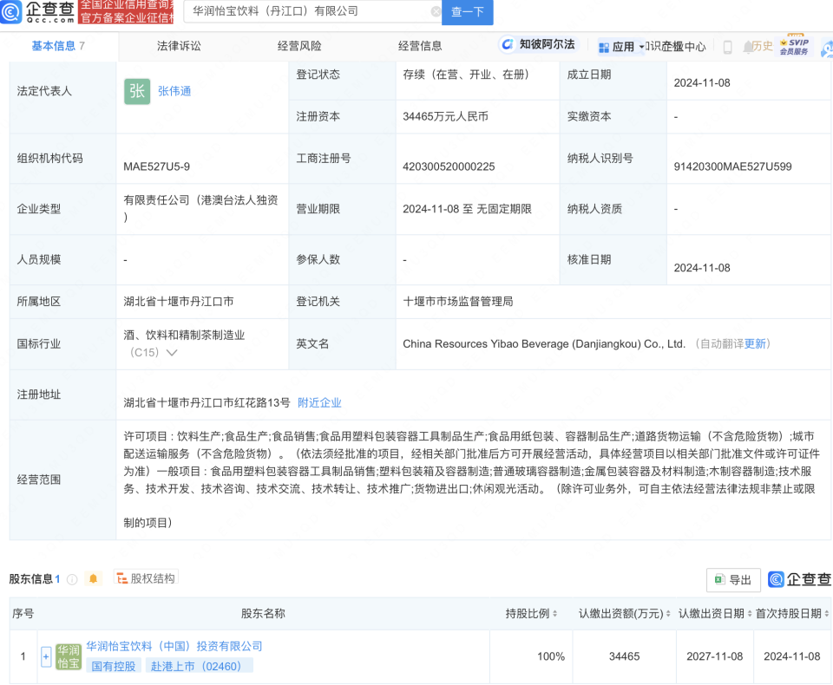This screenshot has height=685, width=833.
Task: Click the 查一下 search button
Action: click(x=467, y=11)
